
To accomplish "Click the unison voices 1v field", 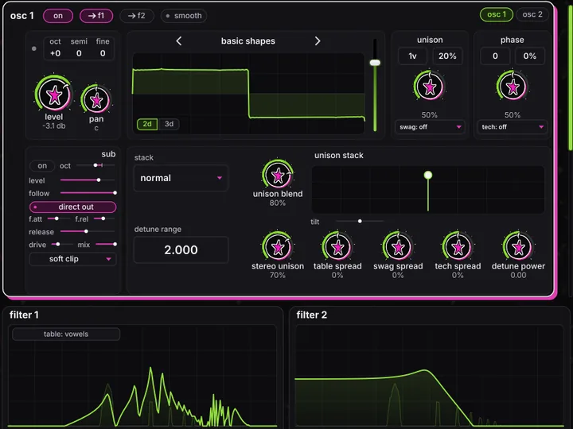I will coord(412,56).
